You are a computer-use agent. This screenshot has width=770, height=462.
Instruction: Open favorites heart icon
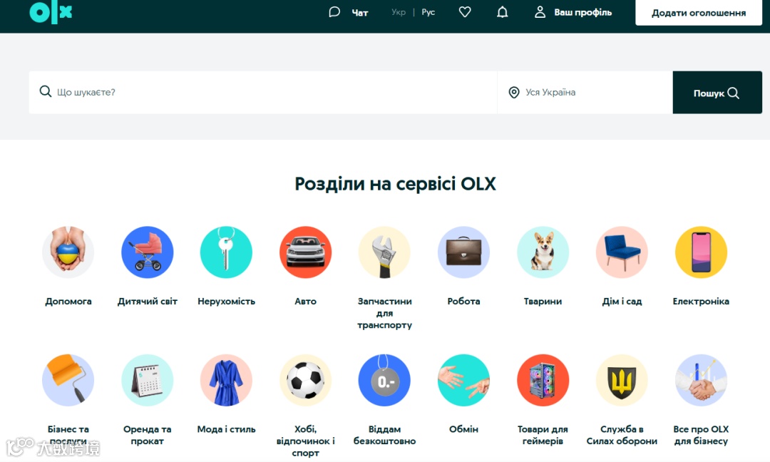(x=465, y=12)
